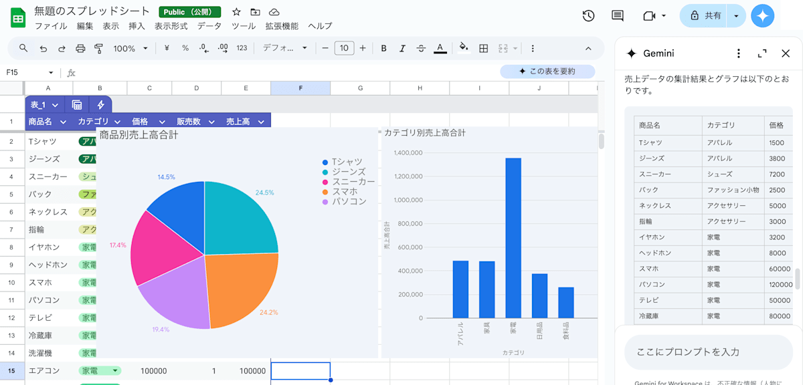803x385 pixels.
Task: Format as yen currency
Action: click(167, 48)
